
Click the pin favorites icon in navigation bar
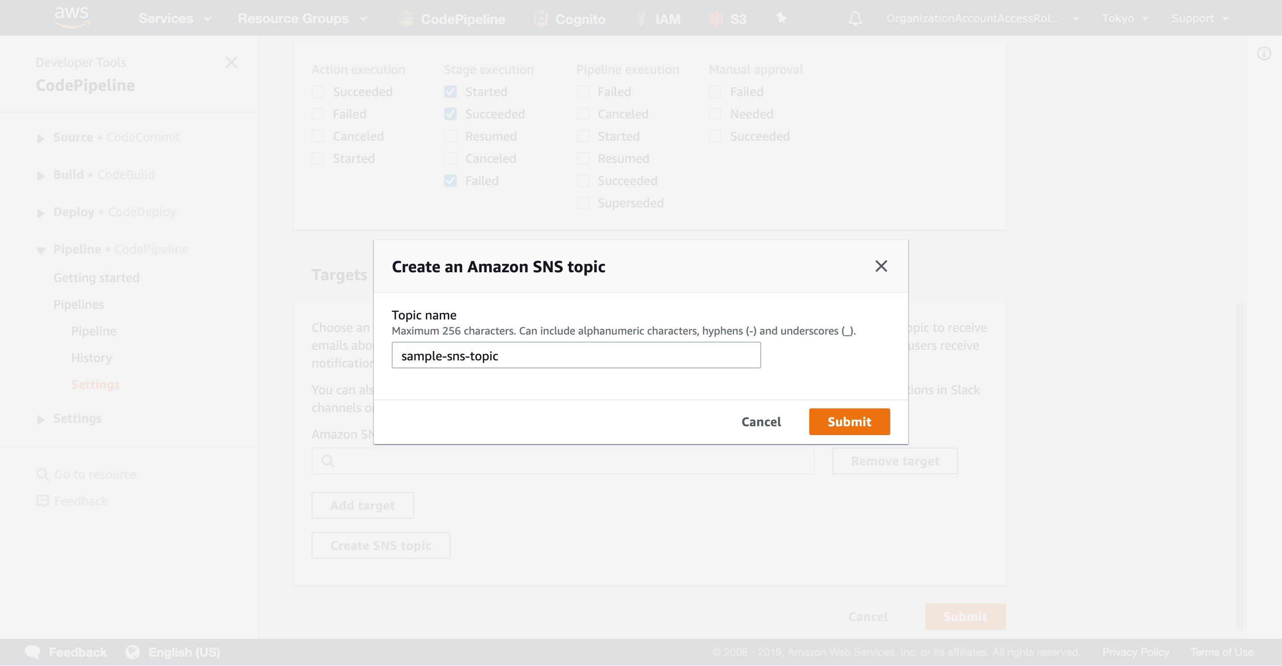click(x=781, y=18)
